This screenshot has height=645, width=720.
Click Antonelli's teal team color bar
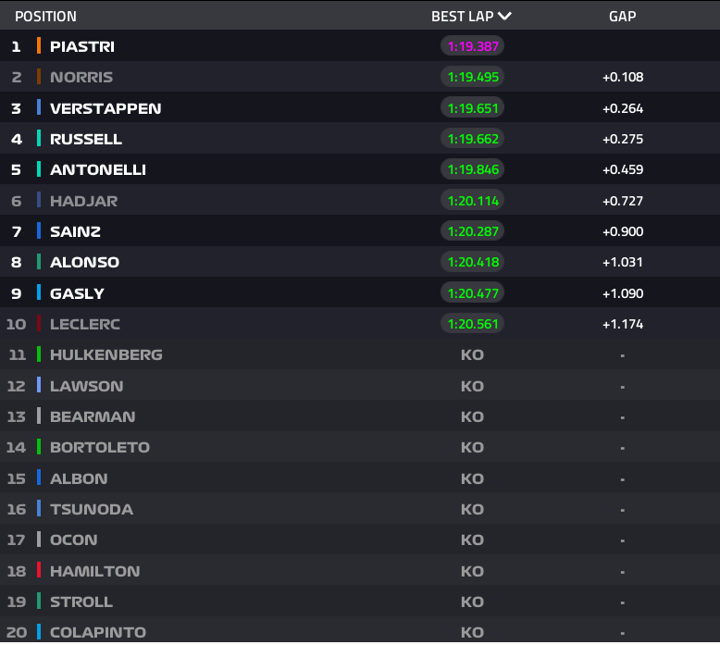click(x=39, y=169)
